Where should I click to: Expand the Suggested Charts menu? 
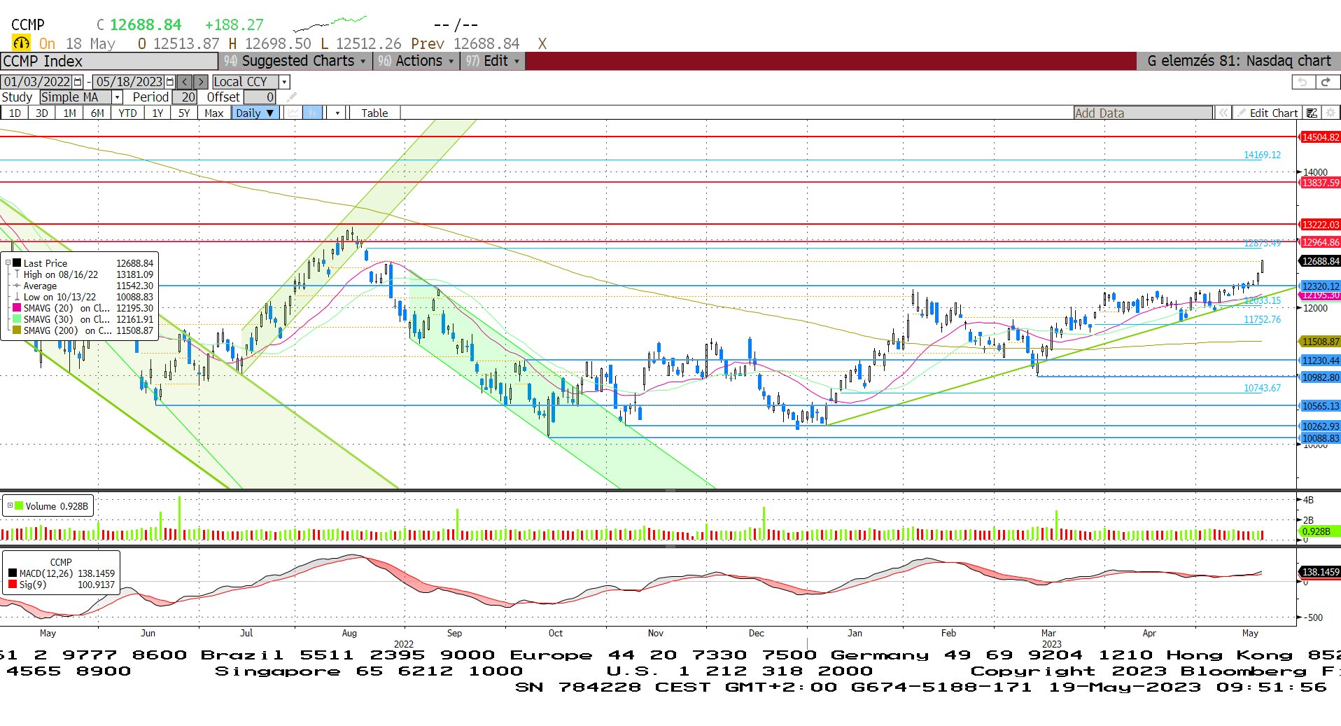296,61
